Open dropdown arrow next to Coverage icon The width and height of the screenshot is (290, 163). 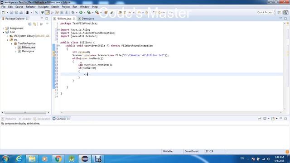point(92,12)
